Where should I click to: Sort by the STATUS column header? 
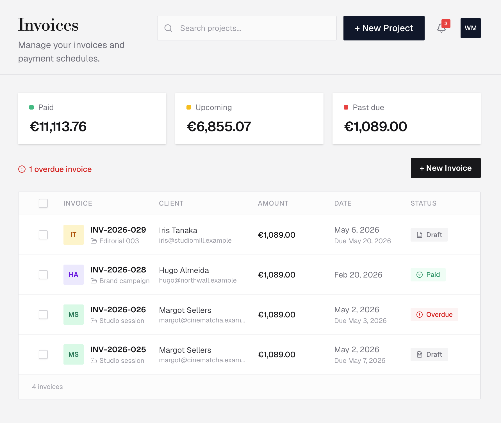coord(423,203)
